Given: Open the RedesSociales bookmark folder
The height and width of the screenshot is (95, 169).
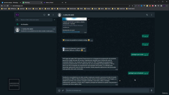Looking at the screenshot, I should point(72,9).
